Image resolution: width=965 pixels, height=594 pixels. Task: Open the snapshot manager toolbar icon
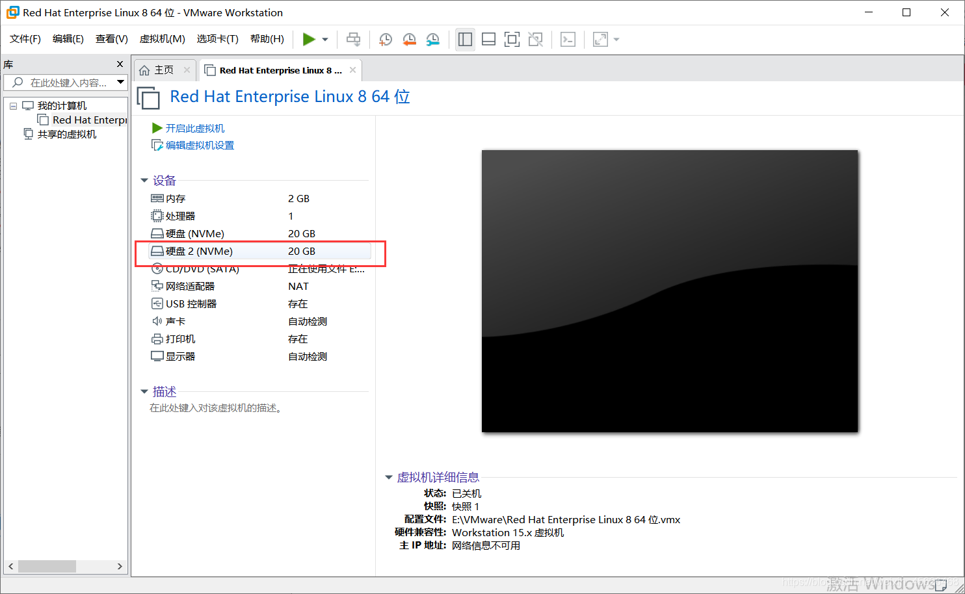tap(432, 40)
